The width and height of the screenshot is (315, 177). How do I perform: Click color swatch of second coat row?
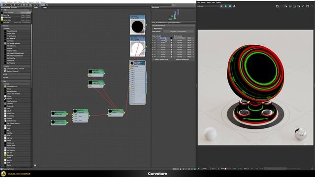pyautogui.click(x=171, y=40)
